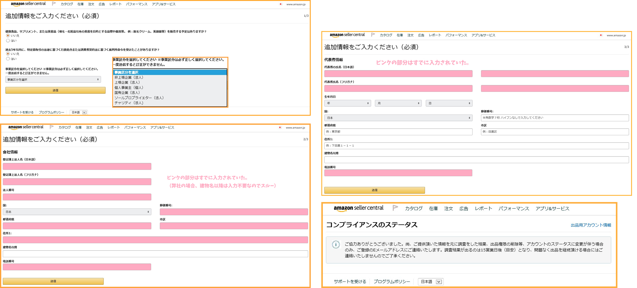Select いいえ for the administrative penalty question
Screen dimensions: 637x288
8,54
